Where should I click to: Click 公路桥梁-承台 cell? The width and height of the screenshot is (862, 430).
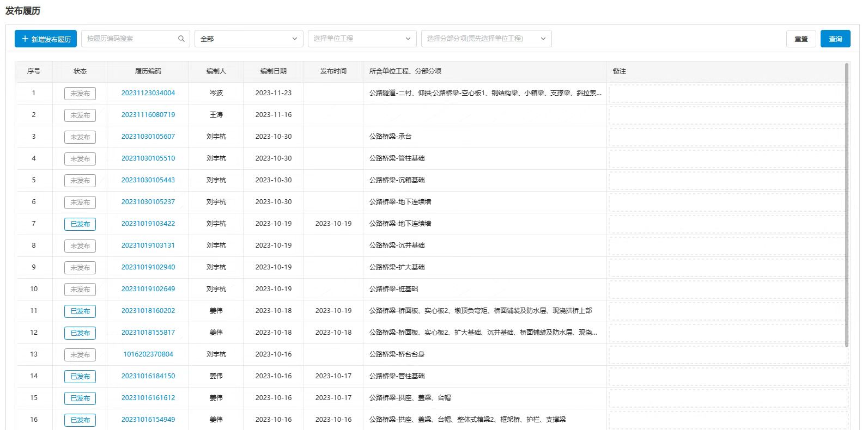[x=391, y=137]
